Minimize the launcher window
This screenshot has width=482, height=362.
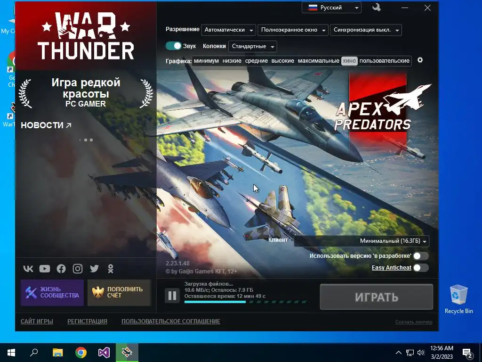[405, 8]
